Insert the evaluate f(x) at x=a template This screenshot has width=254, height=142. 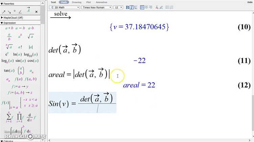(x=9, y=105)
